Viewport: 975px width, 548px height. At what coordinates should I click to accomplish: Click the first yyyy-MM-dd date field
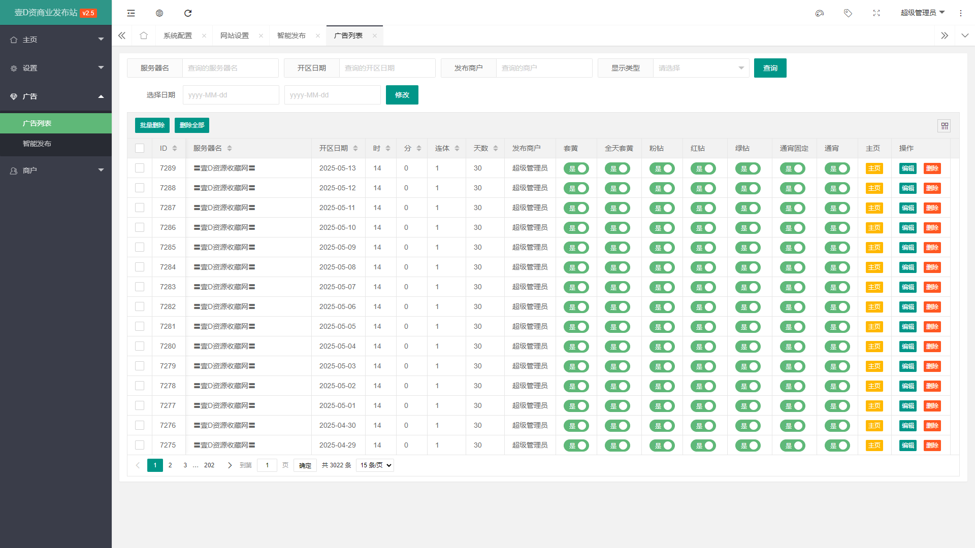click(231, 95)
